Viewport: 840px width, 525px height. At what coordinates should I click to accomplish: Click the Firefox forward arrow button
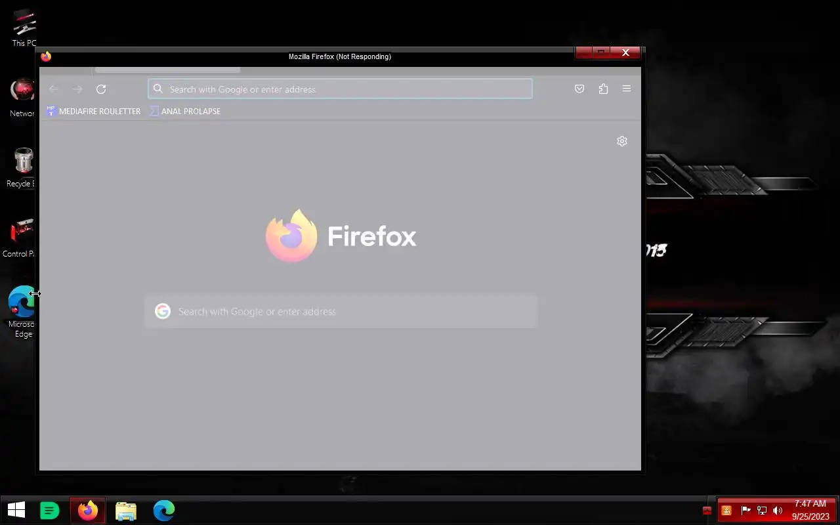tap(77, 89)
